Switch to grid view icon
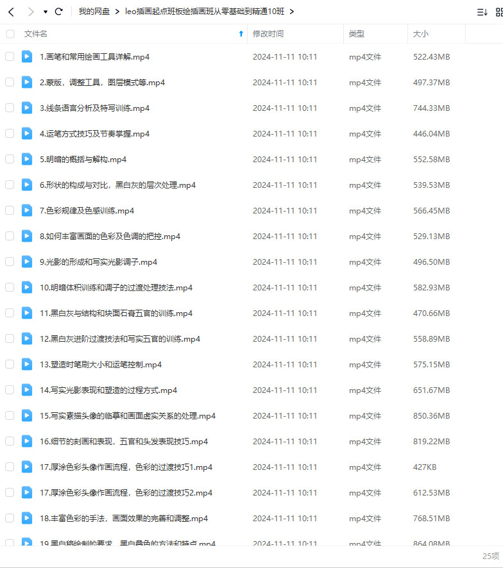 pyautogui.click(x=499, y=12)
